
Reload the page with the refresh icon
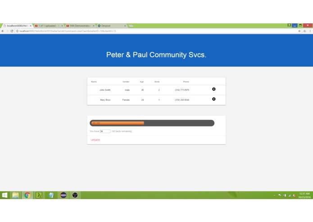click(x=12, y=31)
